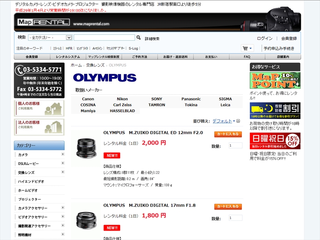The image size is (320, 240).
Task: Open the お支払い navigation tab
Action: coord(211,57)
